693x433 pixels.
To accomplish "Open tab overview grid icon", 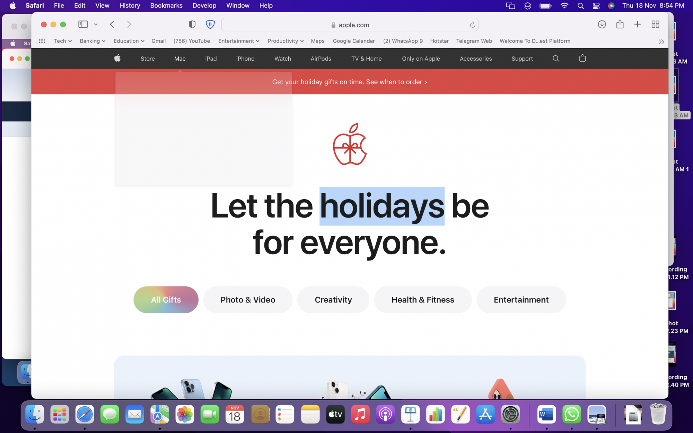I will [x=655, y=24].
